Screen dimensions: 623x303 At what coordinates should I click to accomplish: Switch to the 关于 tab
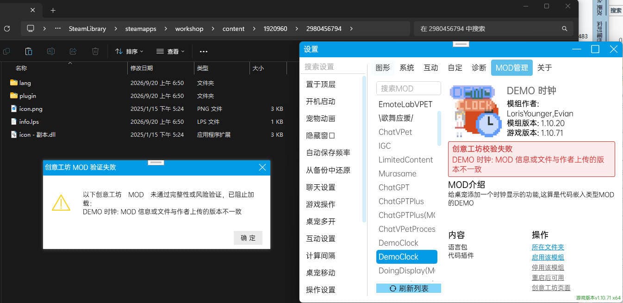point(545,67)
